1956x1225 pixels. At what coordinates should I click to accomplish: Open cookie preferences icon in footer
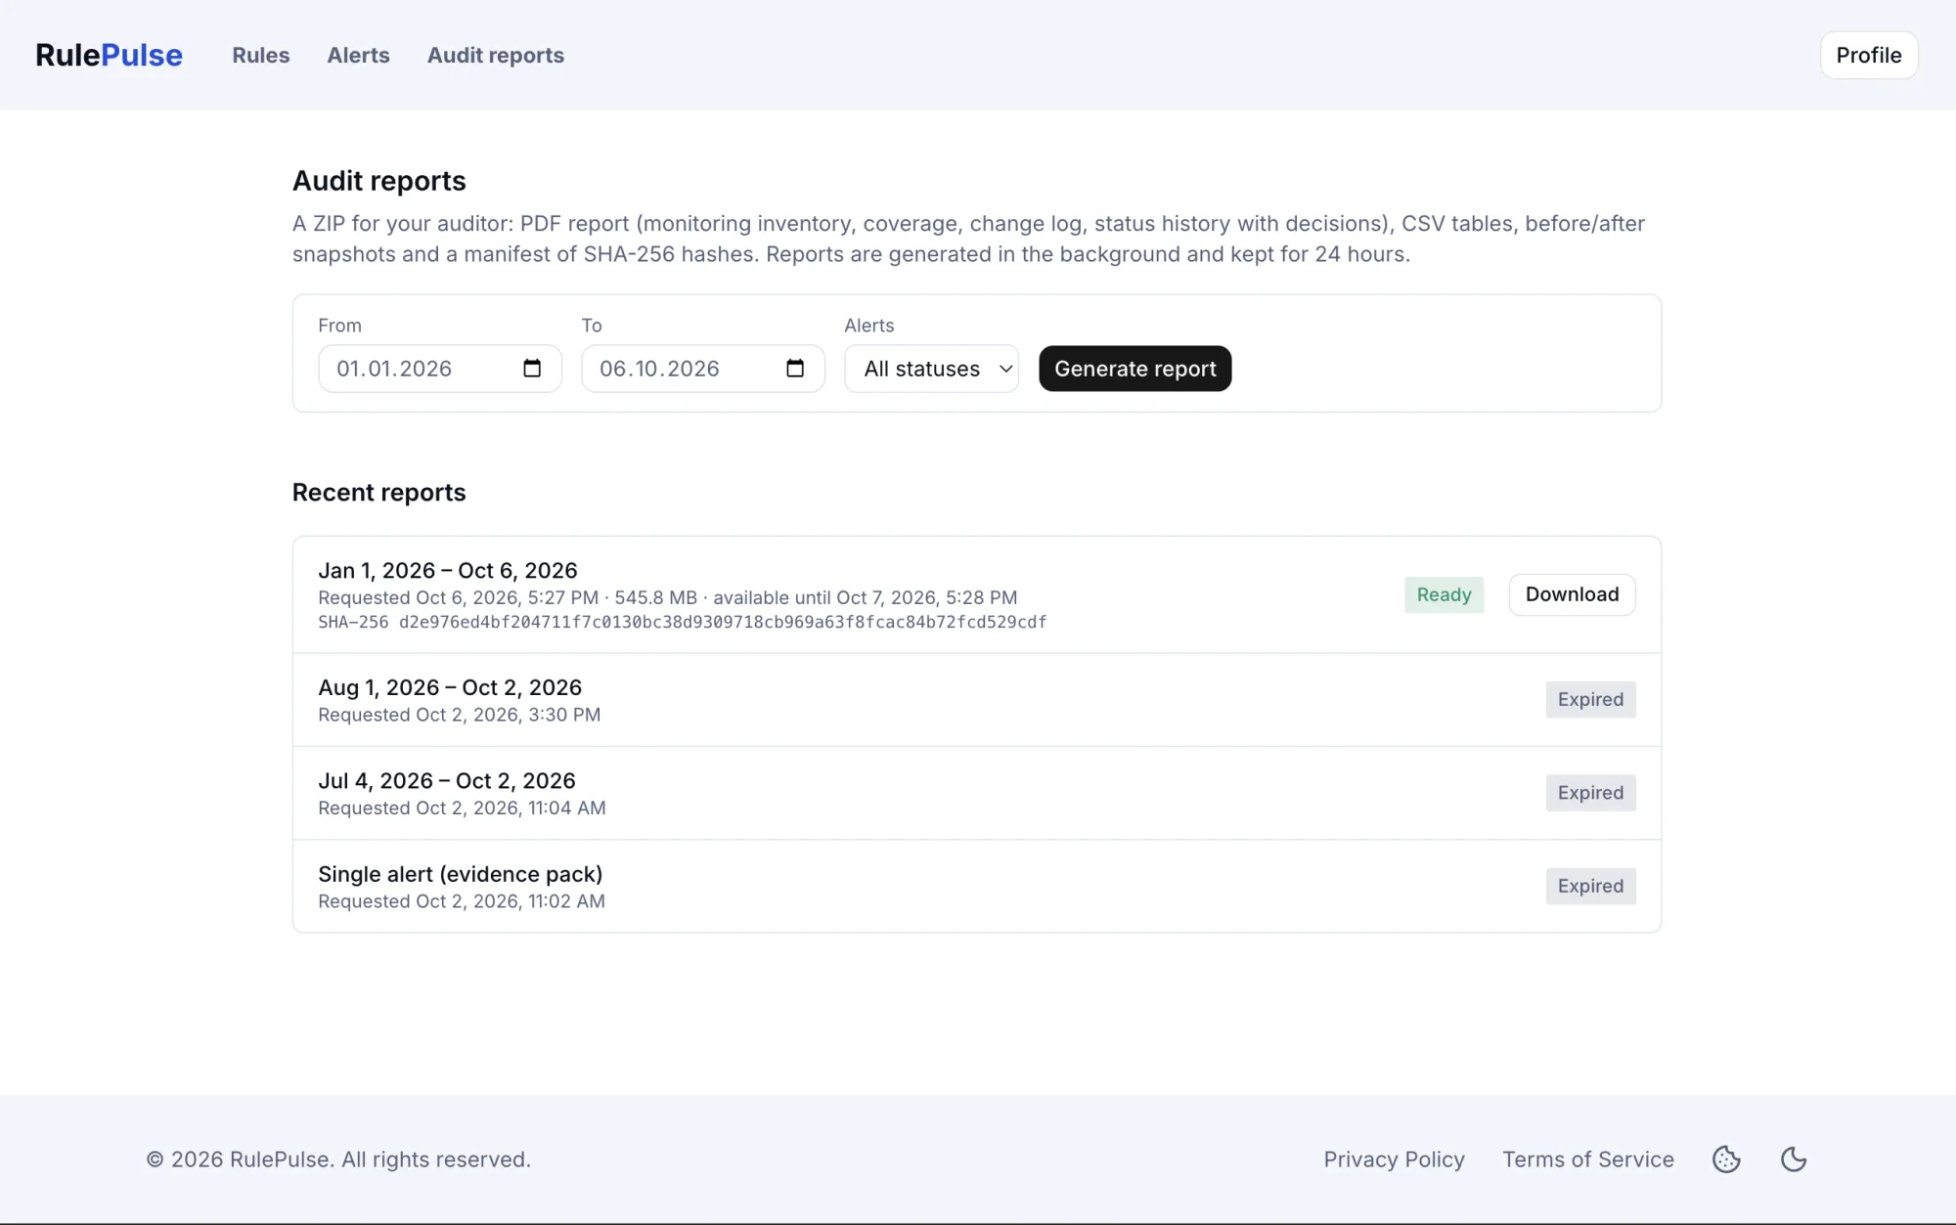pos(1726,1159)
